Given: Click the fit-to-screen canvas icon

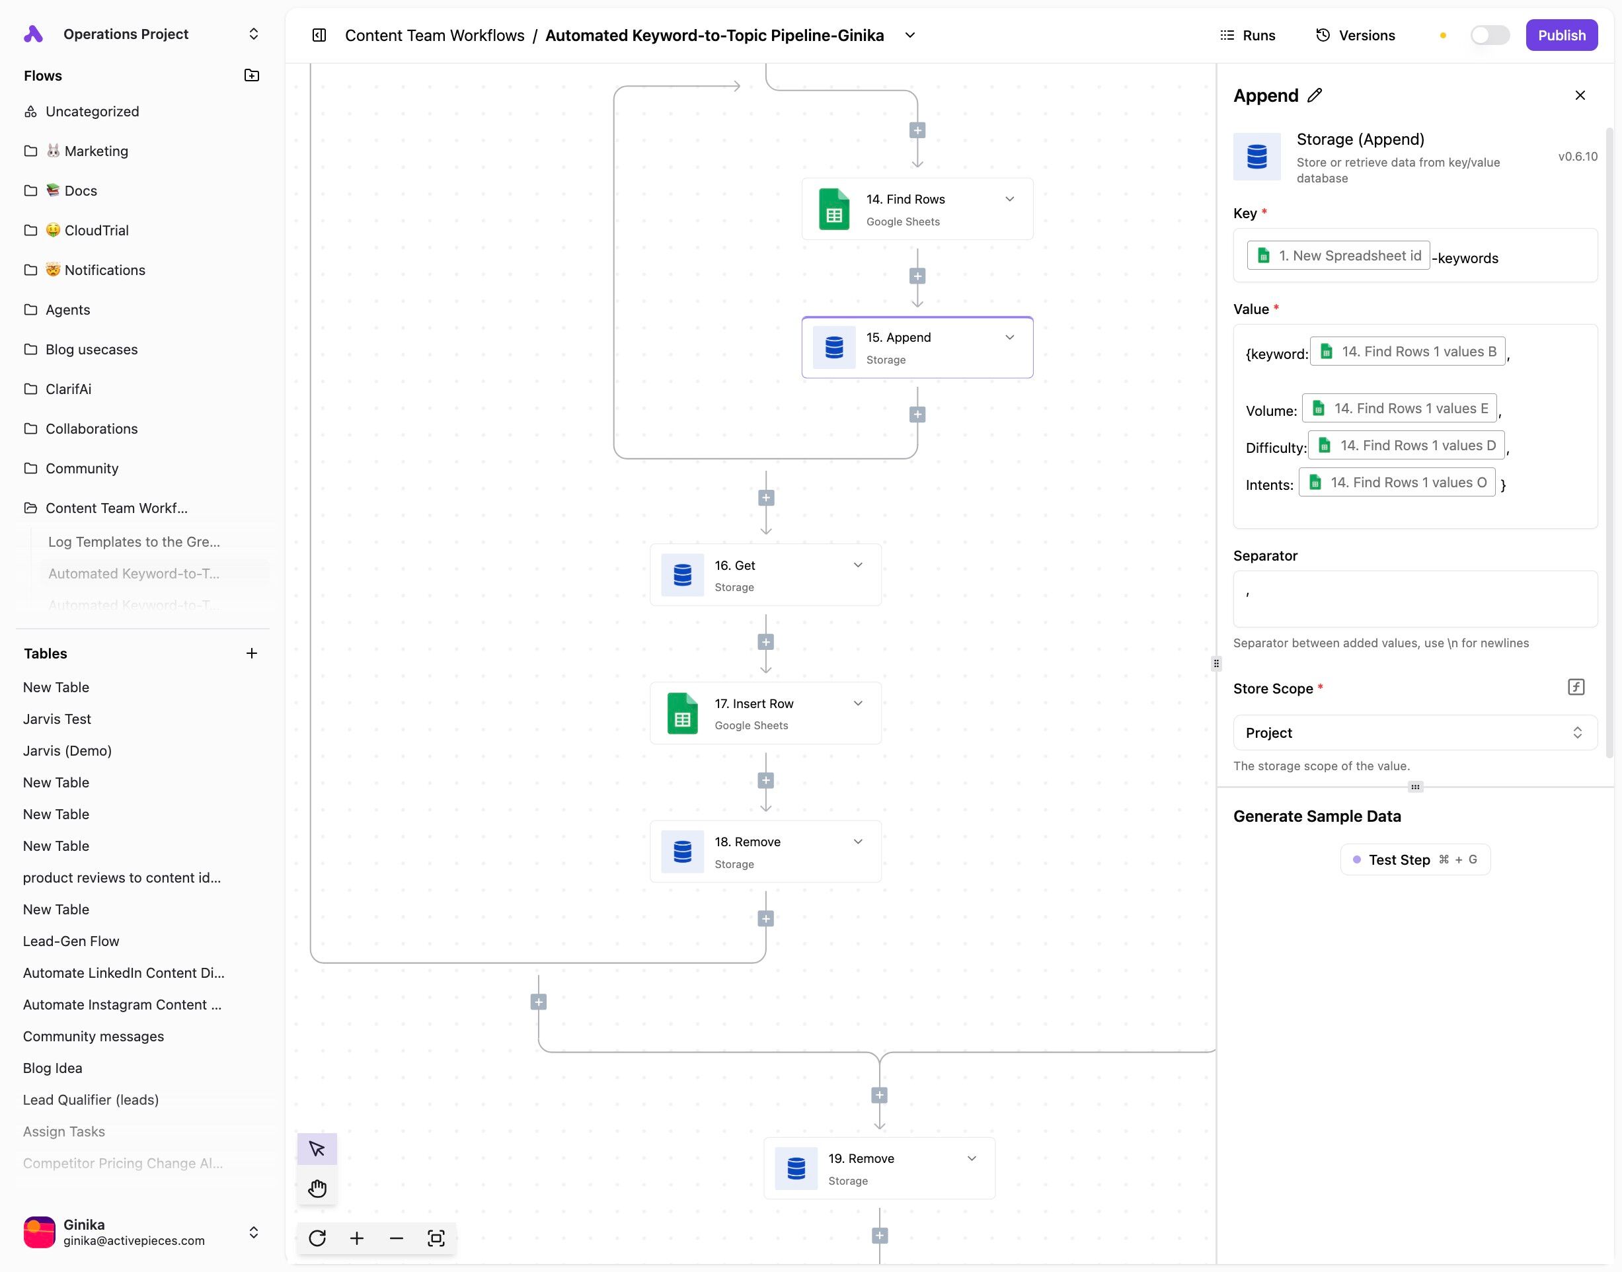Looking at the screenshot, I should click(x=436, y=1238).
